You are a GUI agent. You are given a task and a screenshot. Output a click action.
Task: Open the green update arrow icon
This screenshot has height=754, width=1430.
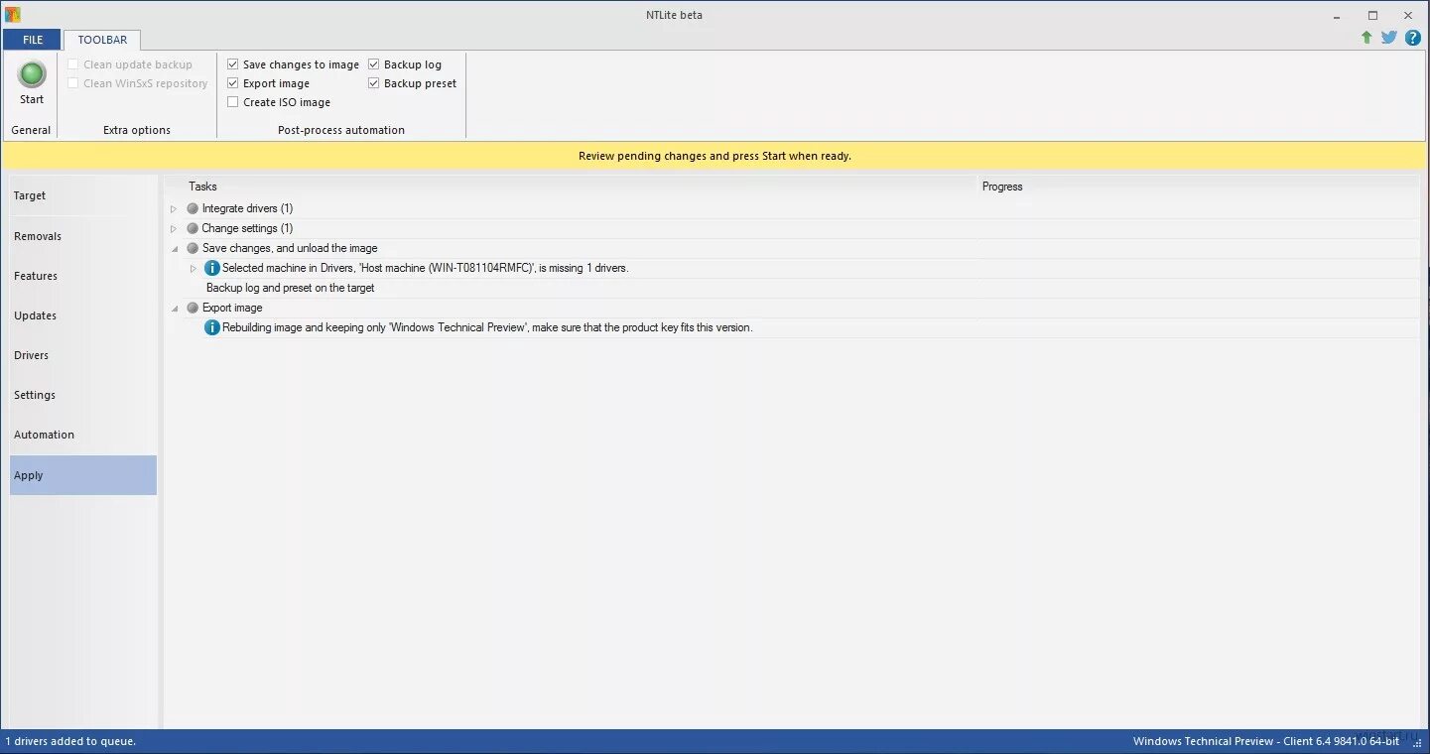1366,38
